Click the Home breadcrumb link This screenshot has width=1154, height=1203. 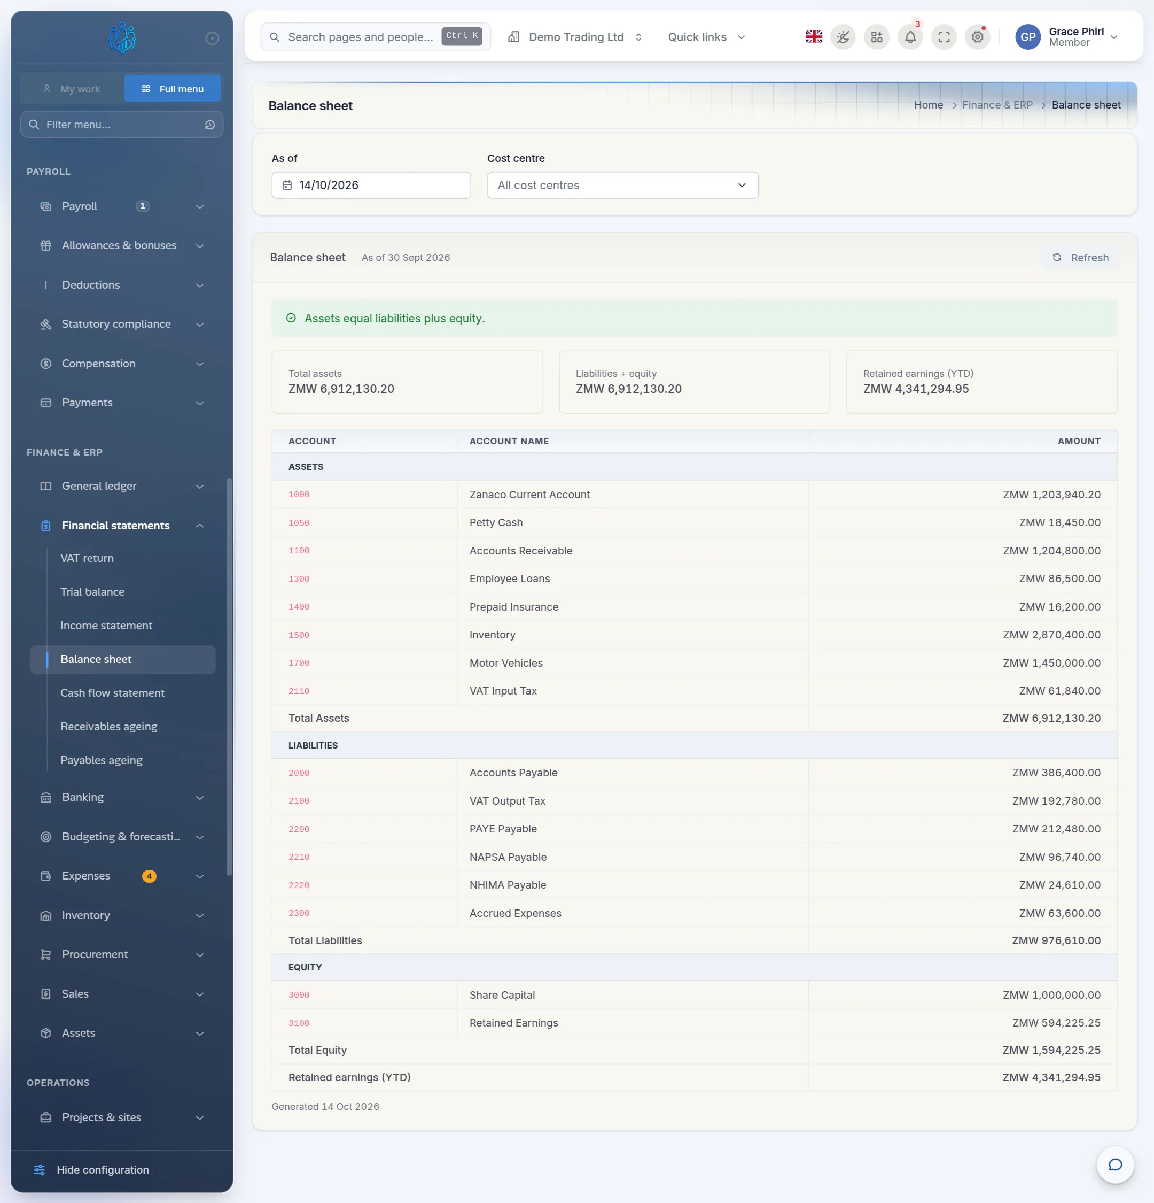[x=929, y=105]
